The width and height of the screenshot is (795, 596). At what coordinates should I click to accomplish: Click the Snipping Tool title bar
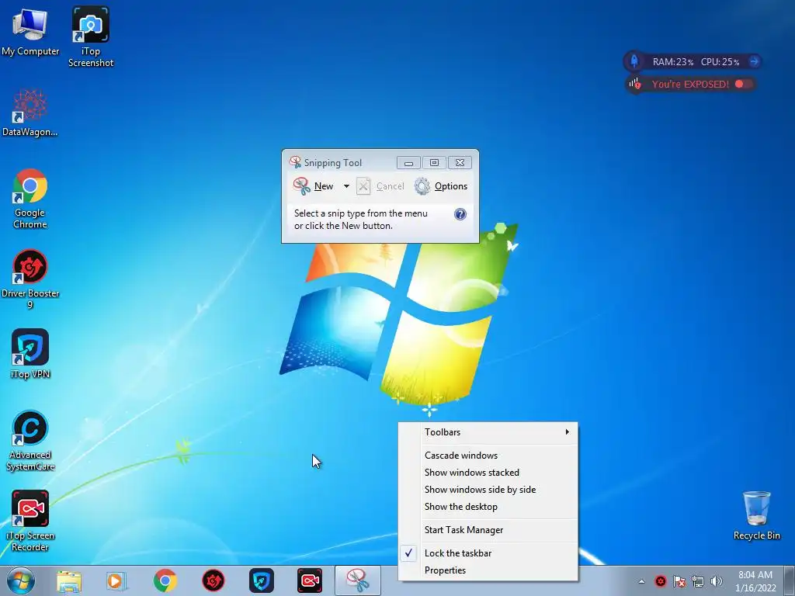[340, 162]
